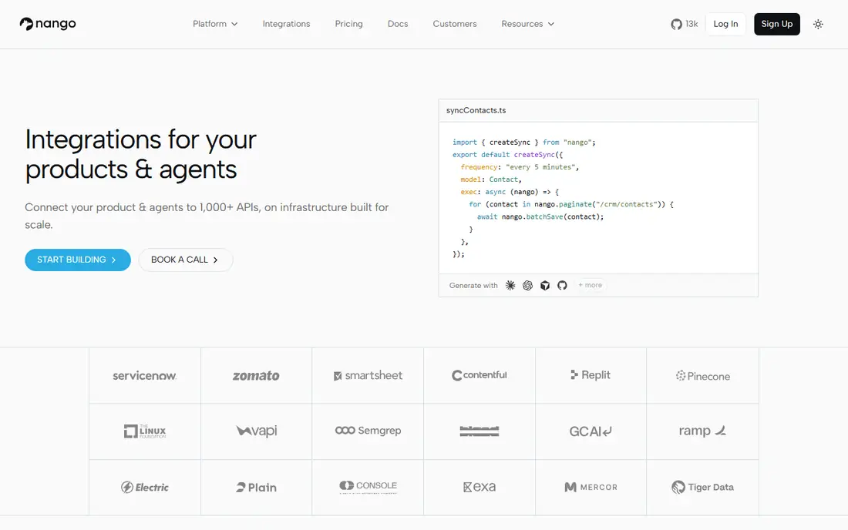The image size is (848, 530).
Task: Select the syncContacts.ts file tab
Action: [x=476, y=110]
